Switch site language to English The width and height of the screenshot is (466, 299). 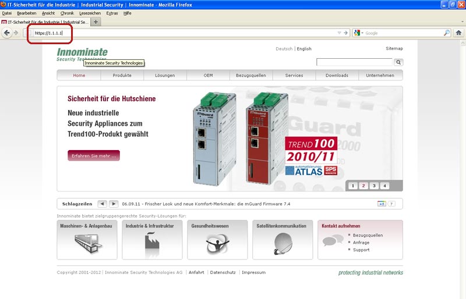[x=304, y=49]
